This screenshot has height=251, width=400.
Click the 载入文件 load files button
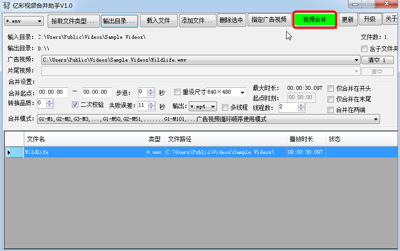click(x=158, y=20)
